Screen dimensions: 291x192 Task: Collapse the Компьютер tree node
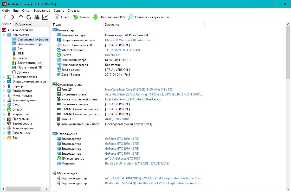pos(4,35)
